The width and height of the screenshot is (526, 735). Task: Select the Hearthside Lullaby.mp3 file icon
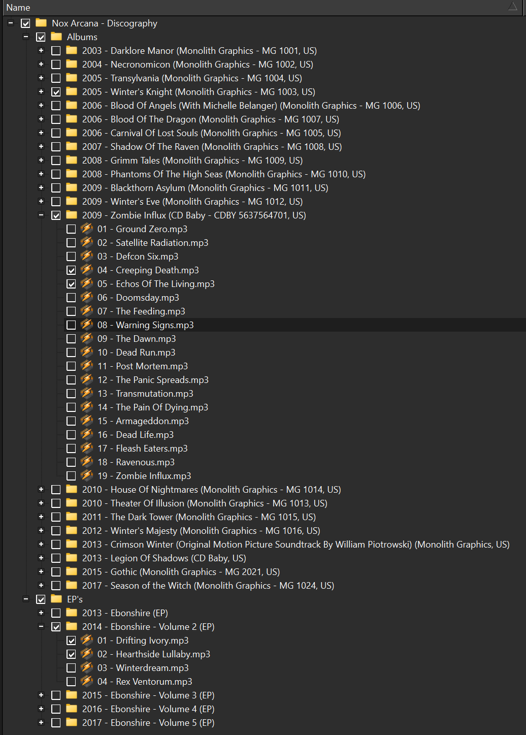coord(87,654)
